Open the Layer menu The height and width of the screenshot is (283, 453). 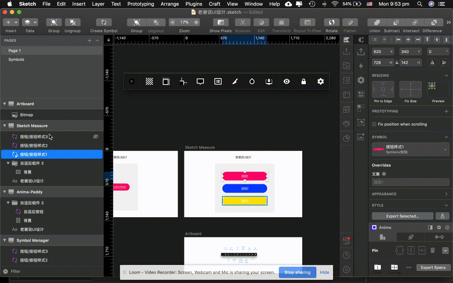pyautogui.click(x=98, y=4)
